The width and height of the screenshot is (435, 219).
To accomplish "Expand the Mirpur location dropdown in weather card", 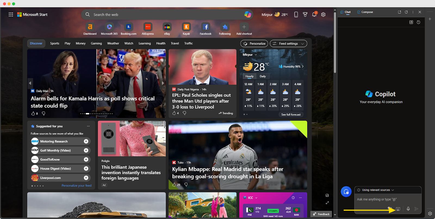I will (256, 55).
